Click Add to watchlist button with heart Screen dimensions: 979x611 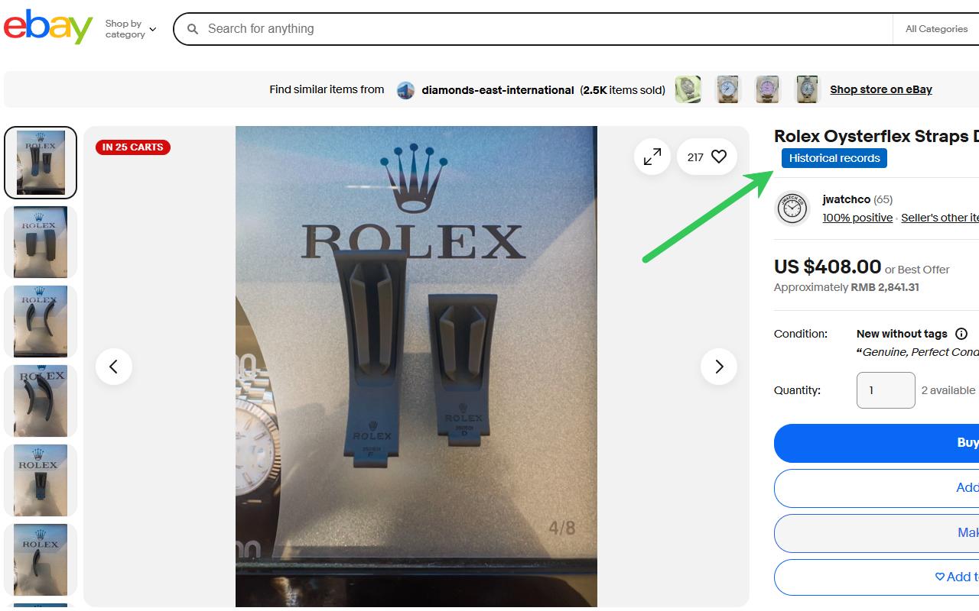(877, 577)
